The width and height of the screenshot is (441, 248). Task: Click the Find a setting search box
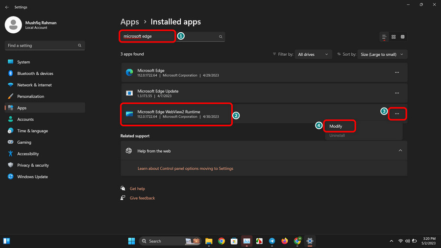[45, 45]
